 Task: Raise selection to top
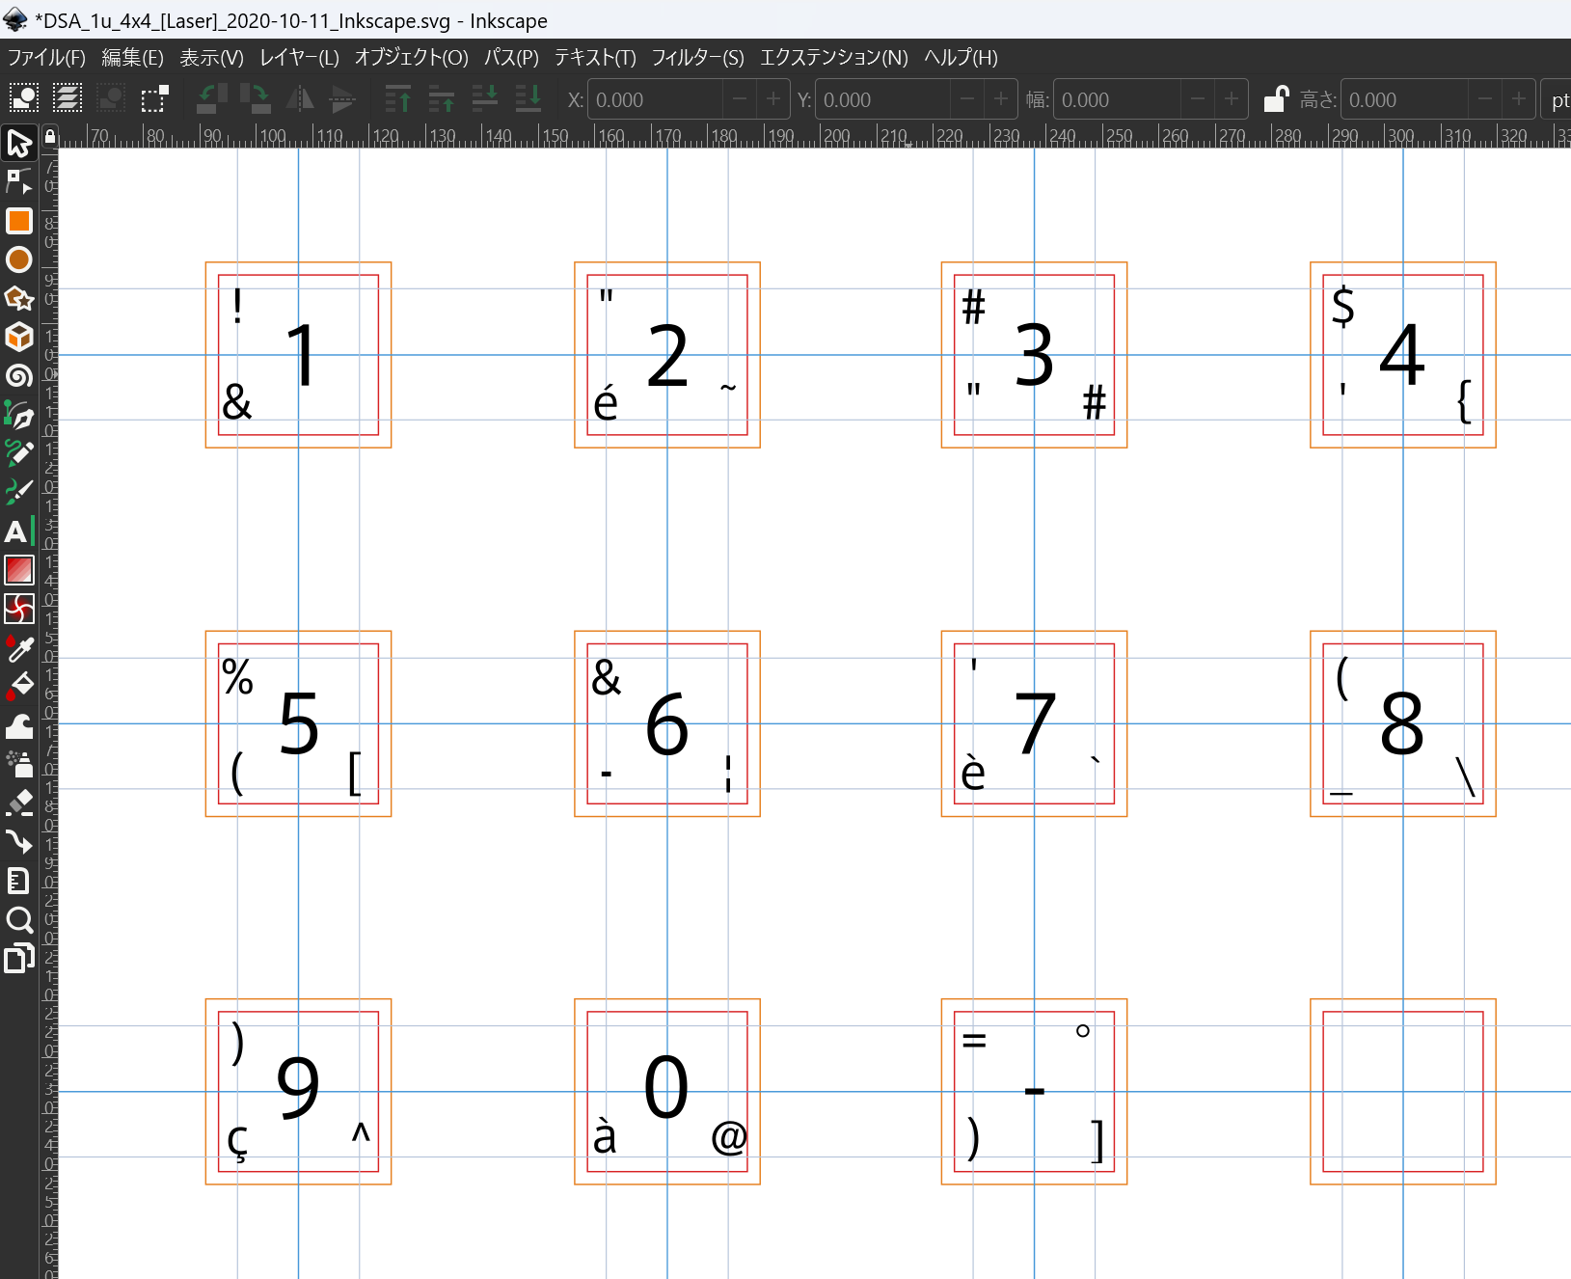pos(397,98)
